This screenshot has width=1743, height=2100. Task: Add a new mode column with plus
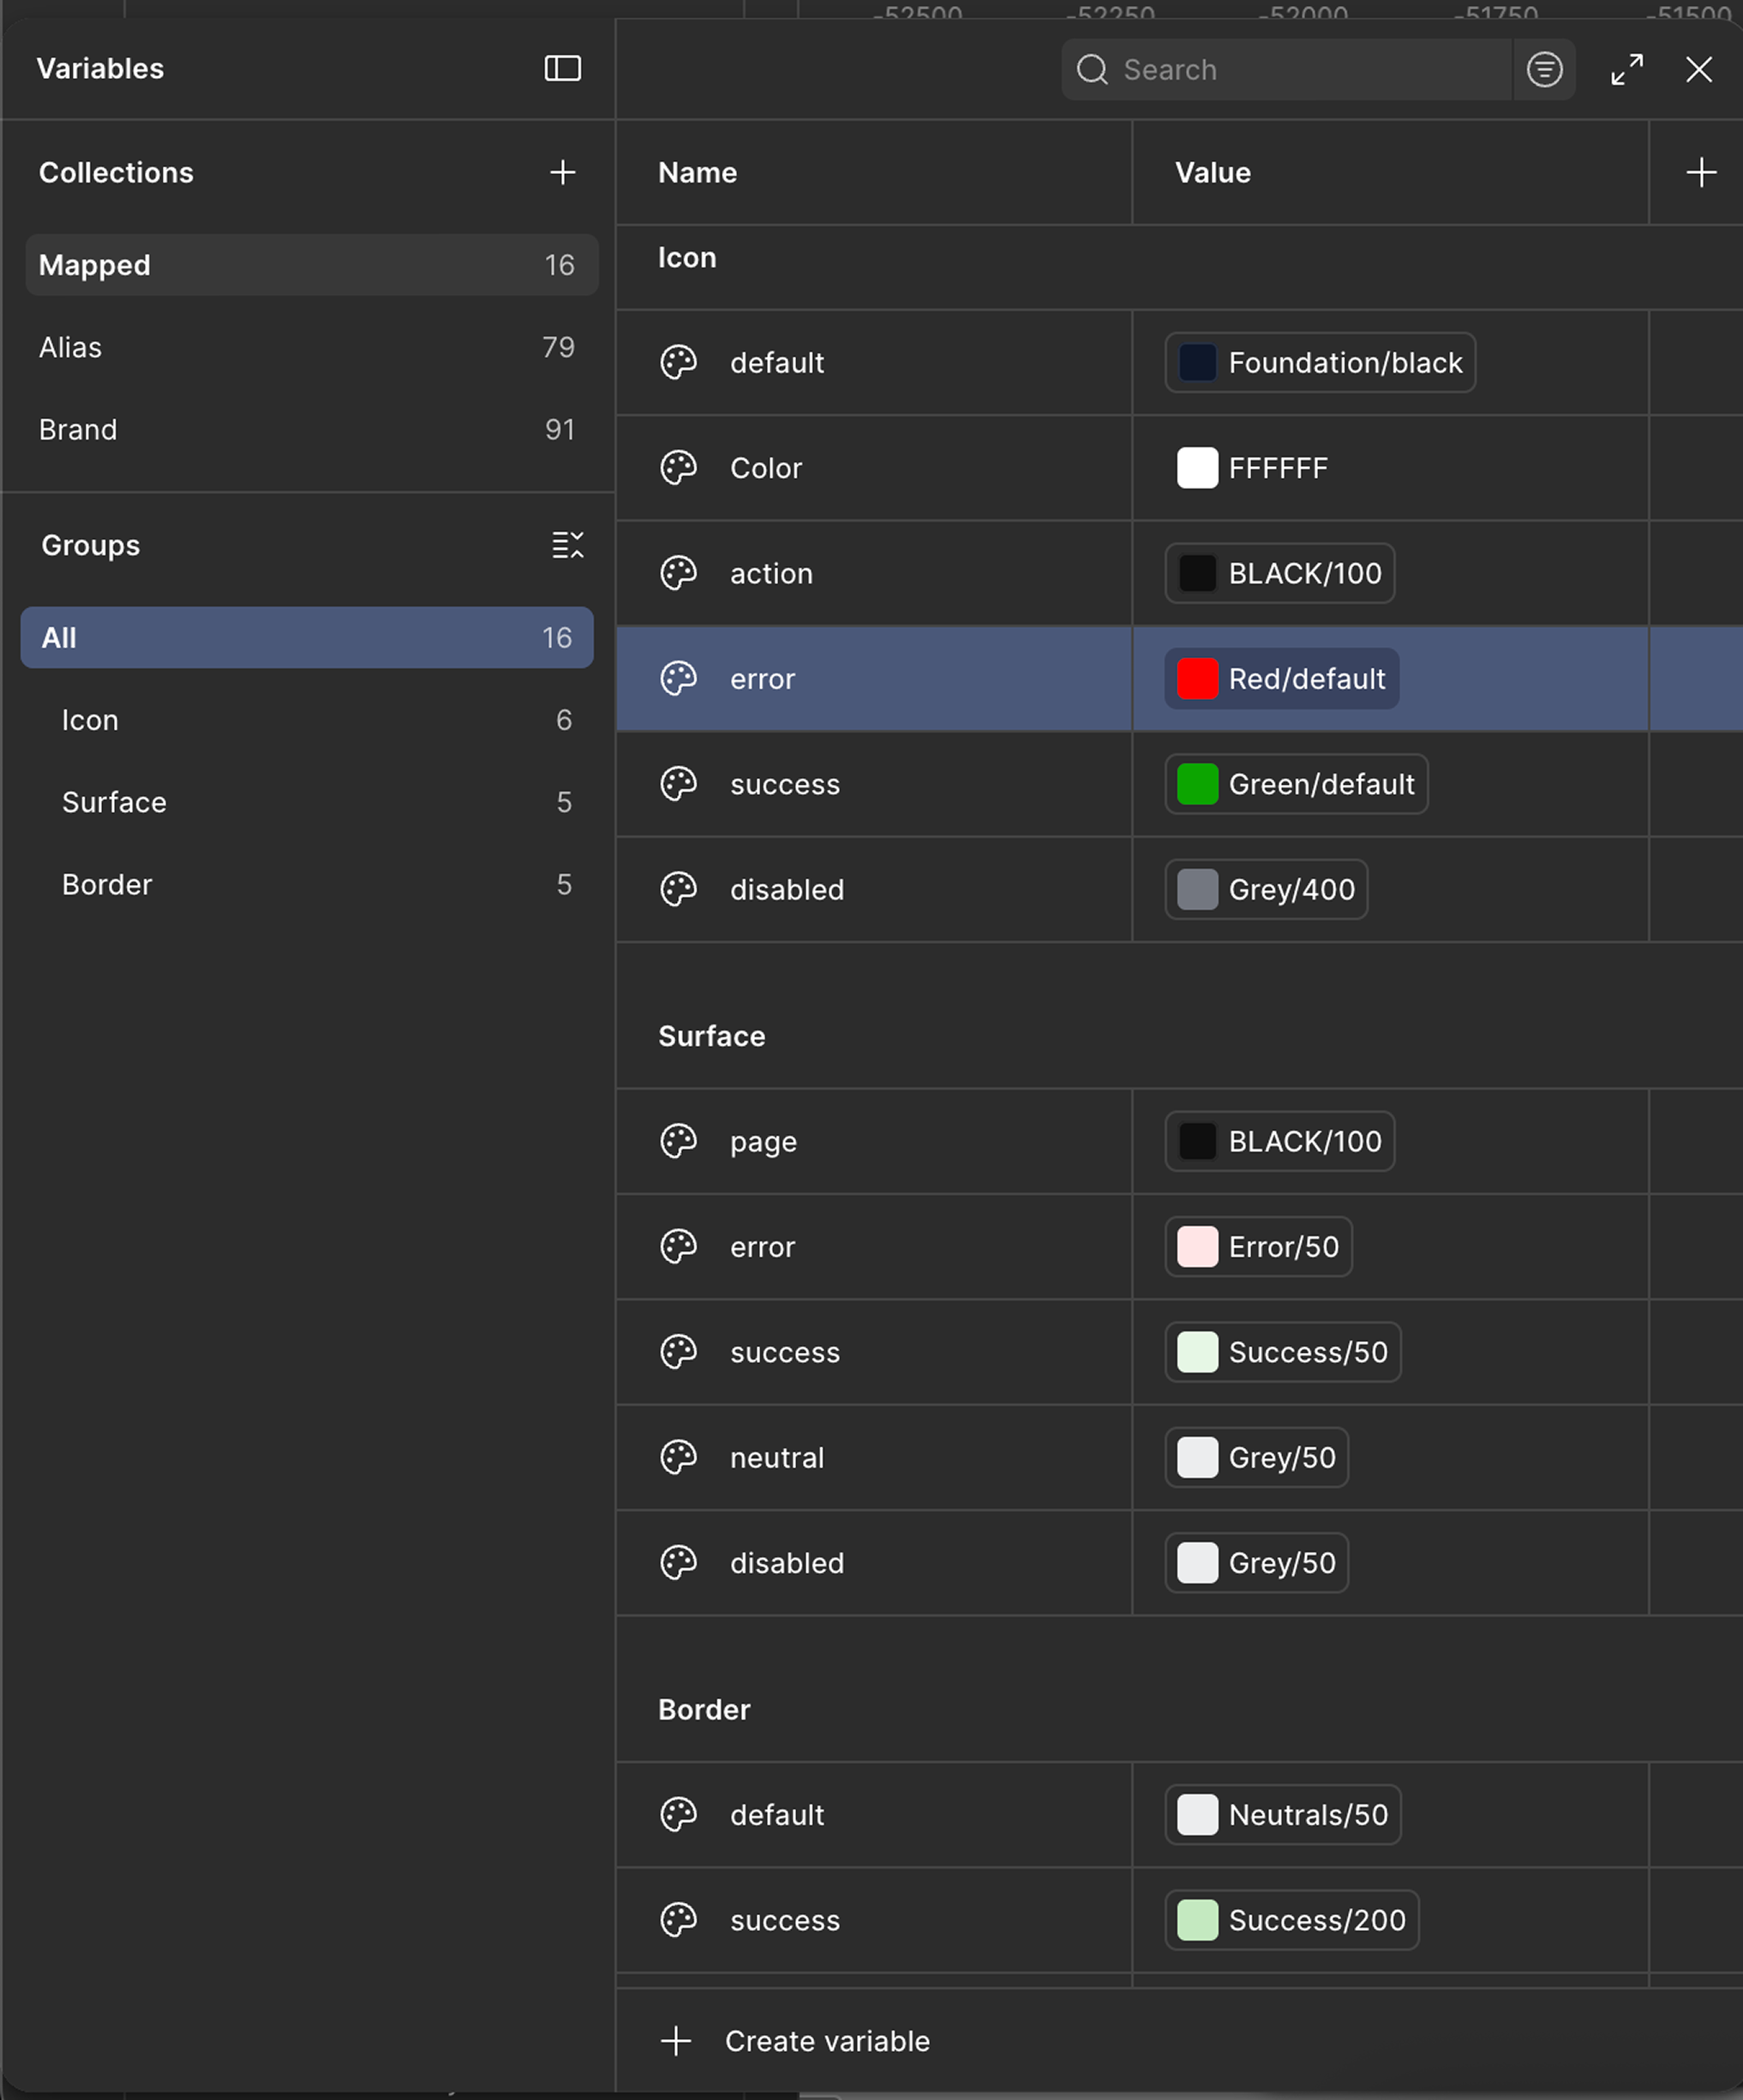(1700, 172)
